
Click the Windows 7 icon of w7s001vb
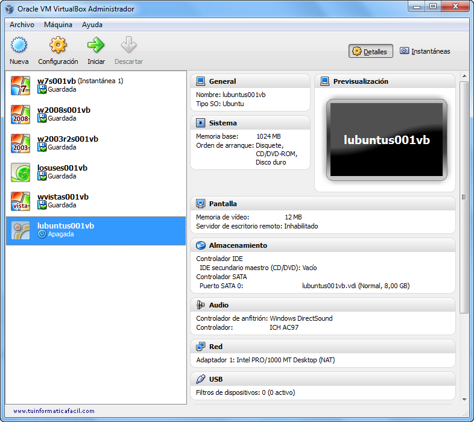coord(21,86)
